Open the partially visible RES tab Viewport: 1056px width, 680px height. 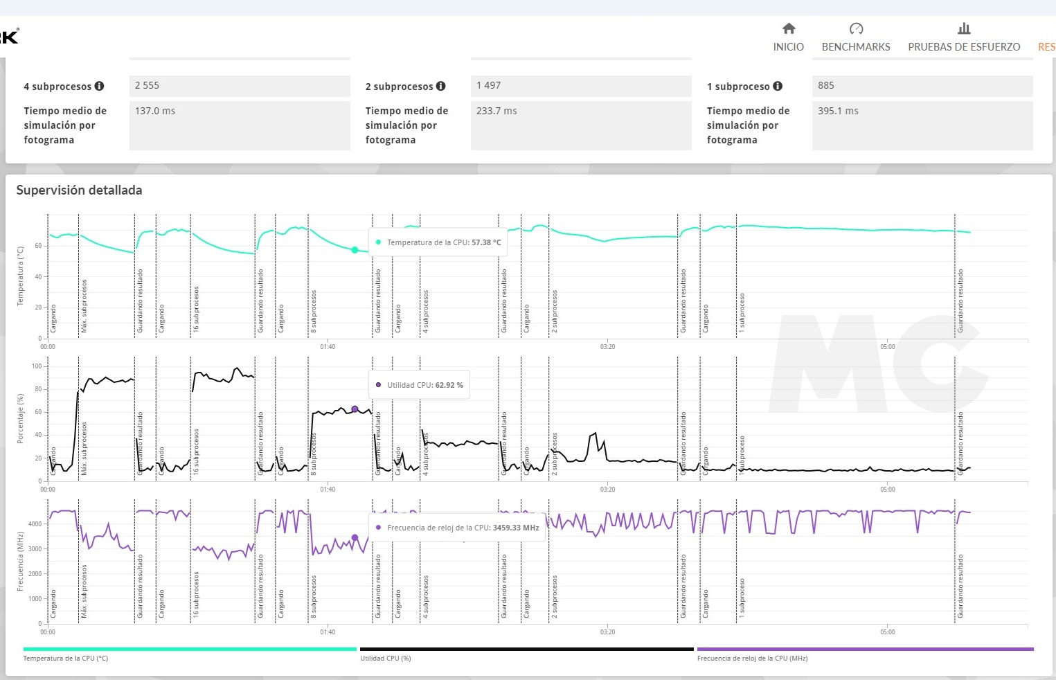click(x=1046, y=47)
